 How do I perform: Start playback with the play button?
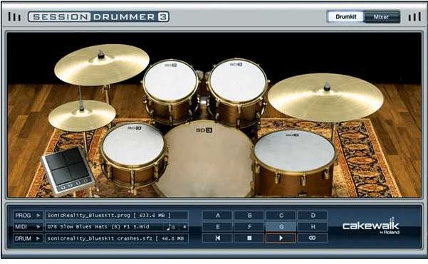click(281, 238)
